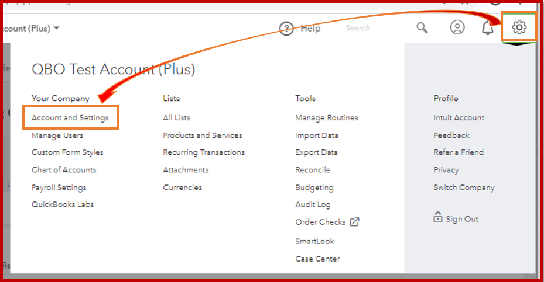Viewport: 544px width, 282px height.
Task: Open Chart of Accounts
Action: point(64,170)
